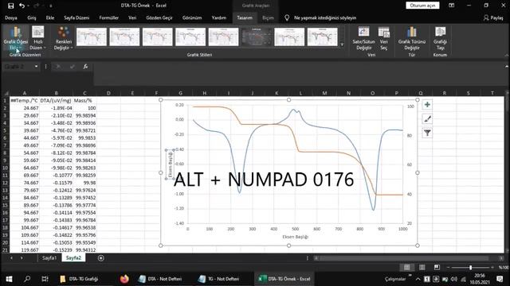Click the Oturum açın button

(x=422, y=6)
